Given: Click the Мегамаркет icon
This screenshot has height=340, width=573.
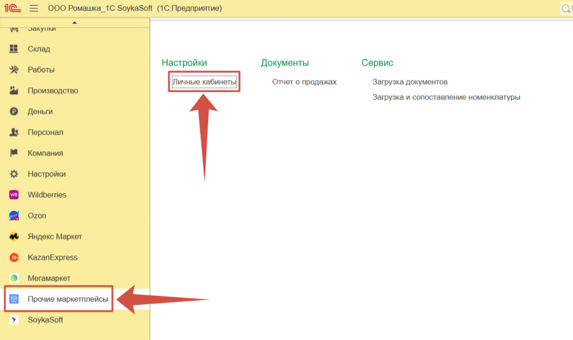Looking at the screenshot, I should [x=15, y=278].
